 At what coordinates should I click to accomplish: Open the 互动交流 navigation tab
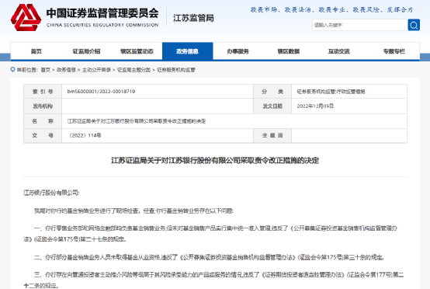tap(339, 51)
